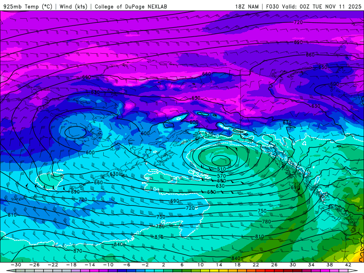Select the positive "14" colorbar scale label

pyautogui.click(x=219, y=265)
